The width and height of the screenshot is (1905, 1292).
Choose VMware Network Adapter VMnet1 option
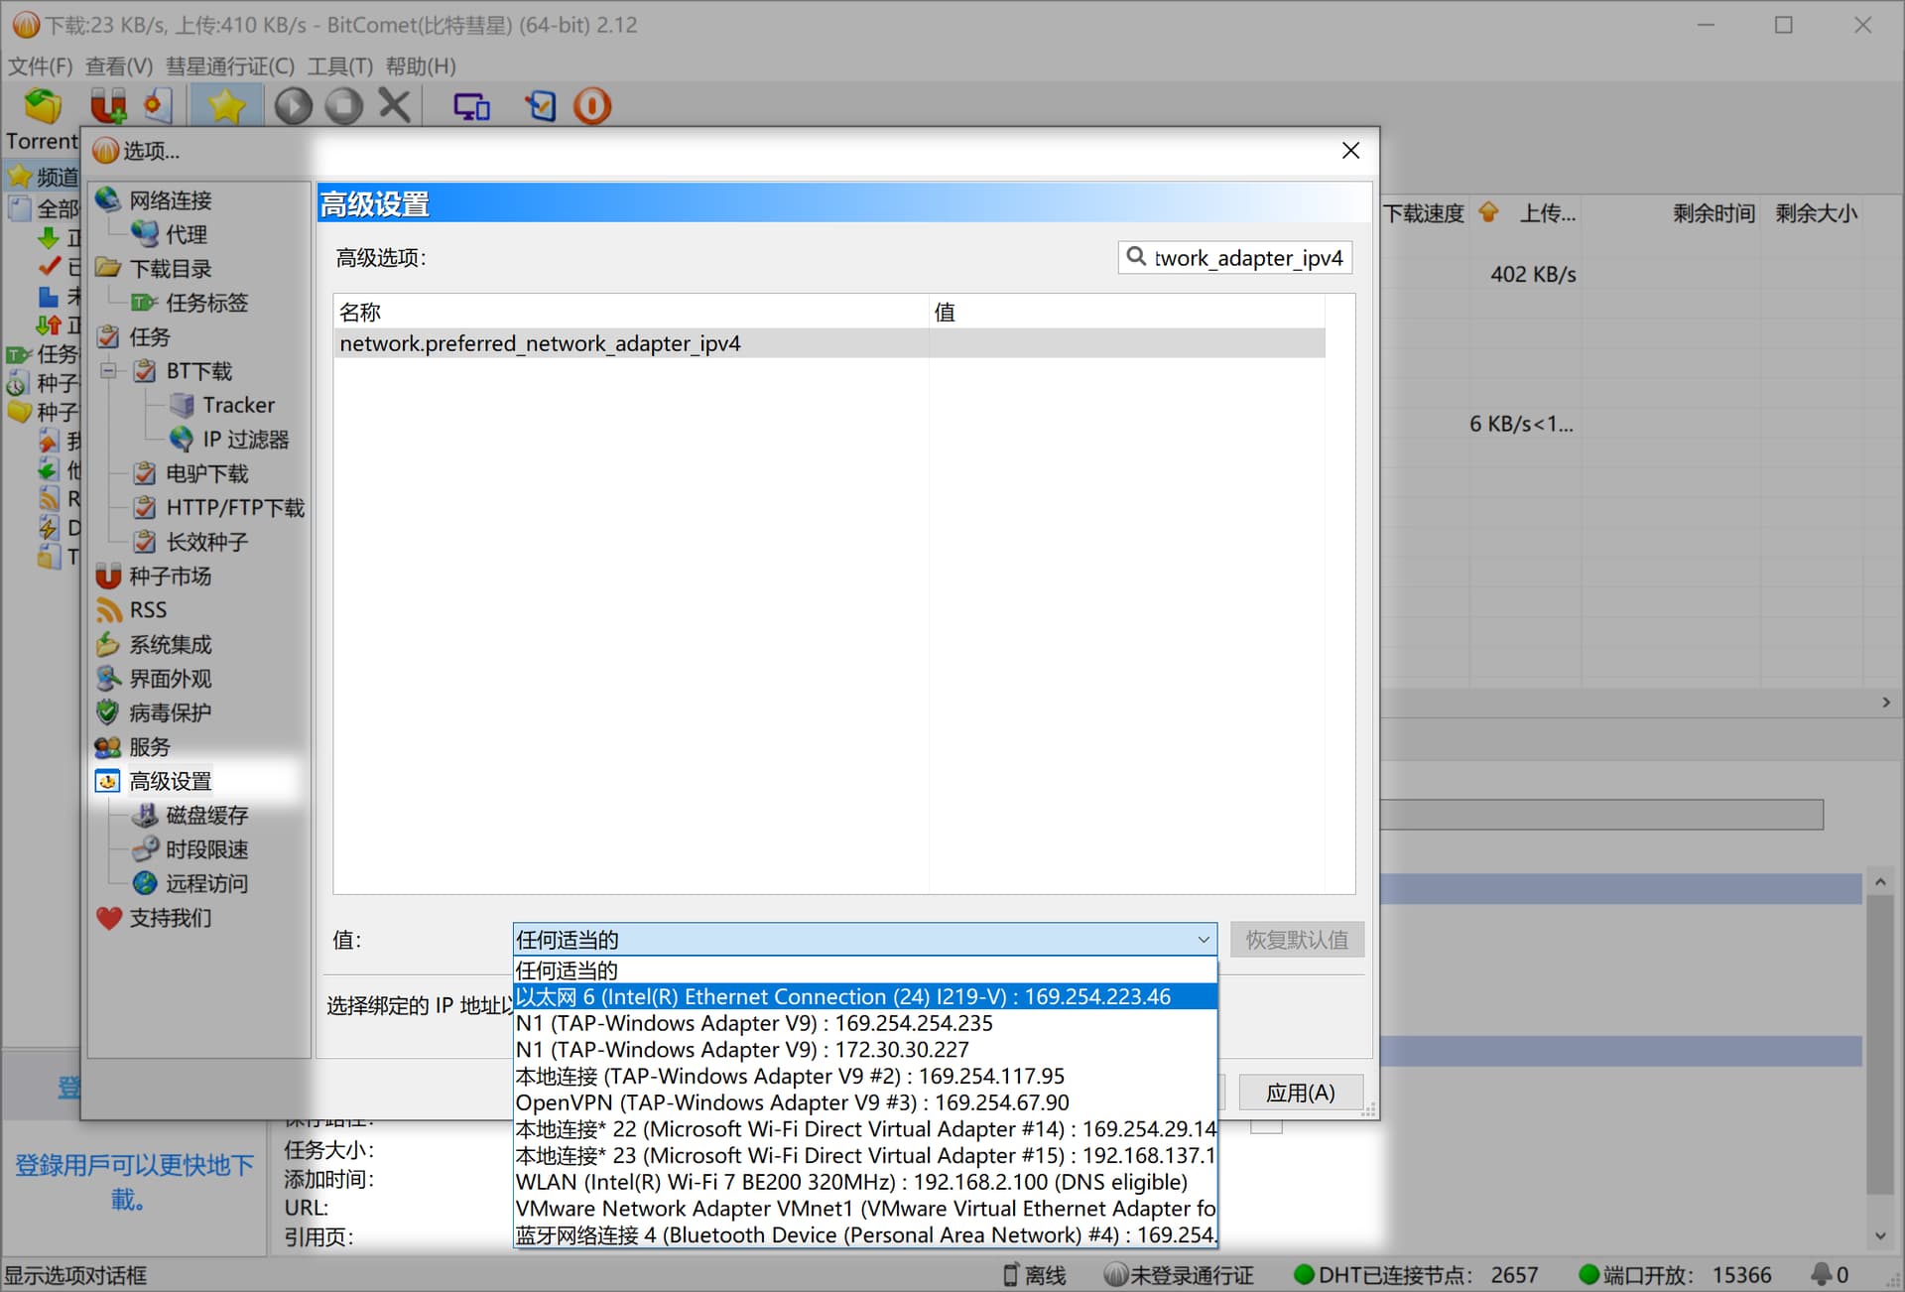[x=864, y=1209]
